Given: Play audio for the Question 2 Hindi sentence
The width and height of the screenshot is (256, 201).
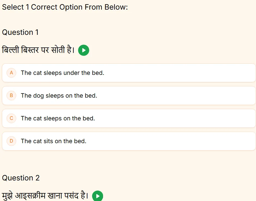Looking at the screenshot, I should pyautogui.click(x=98, y=196).
